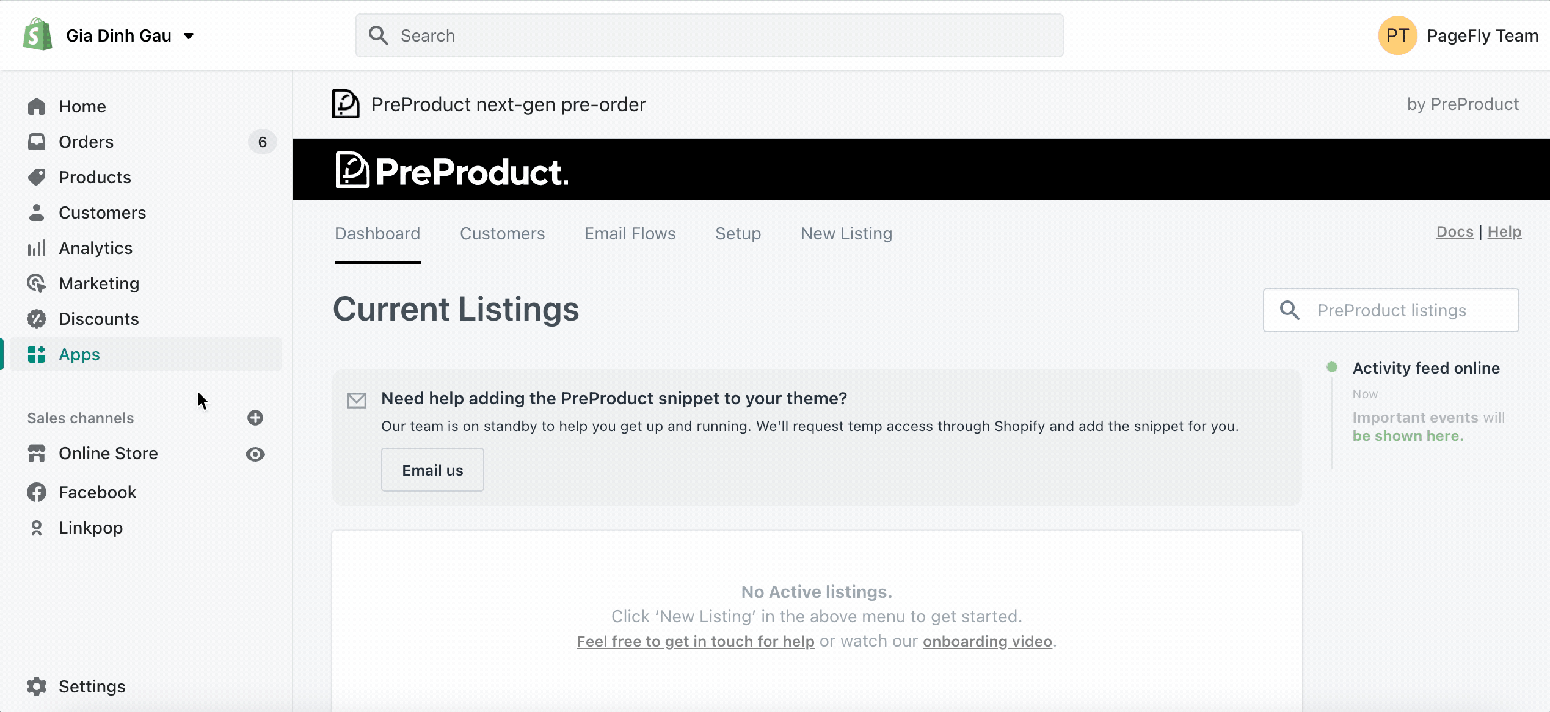Open Feel free to get in touch link
This screenshot has height=712, width=1550.
tap(696, 641)
